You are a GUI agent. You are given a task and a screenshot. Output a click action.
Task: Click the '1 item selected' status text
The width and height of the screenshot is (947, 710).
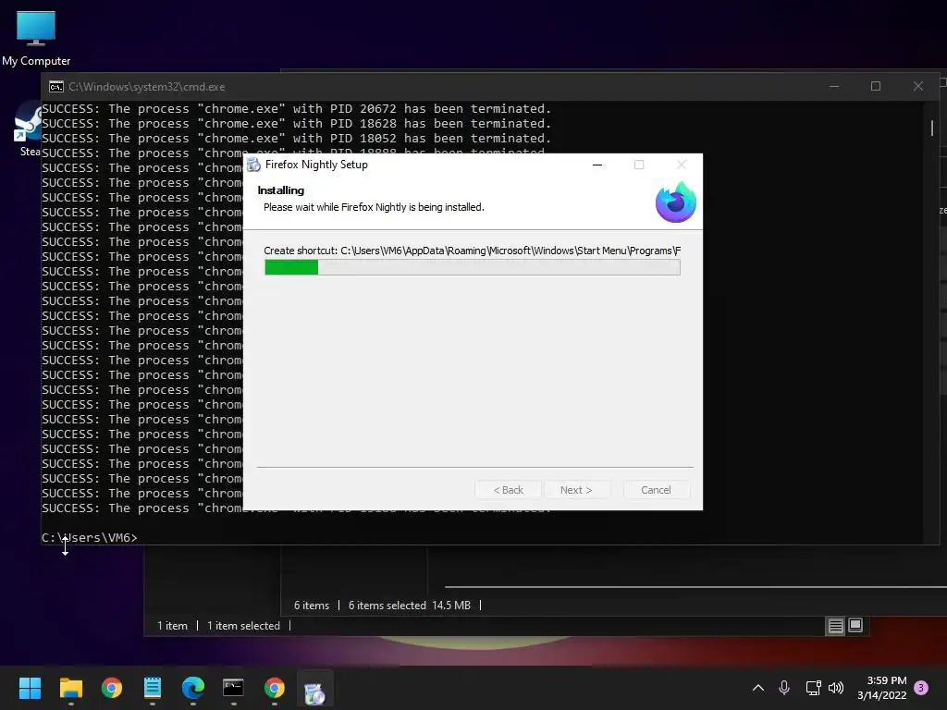point(243,626)
